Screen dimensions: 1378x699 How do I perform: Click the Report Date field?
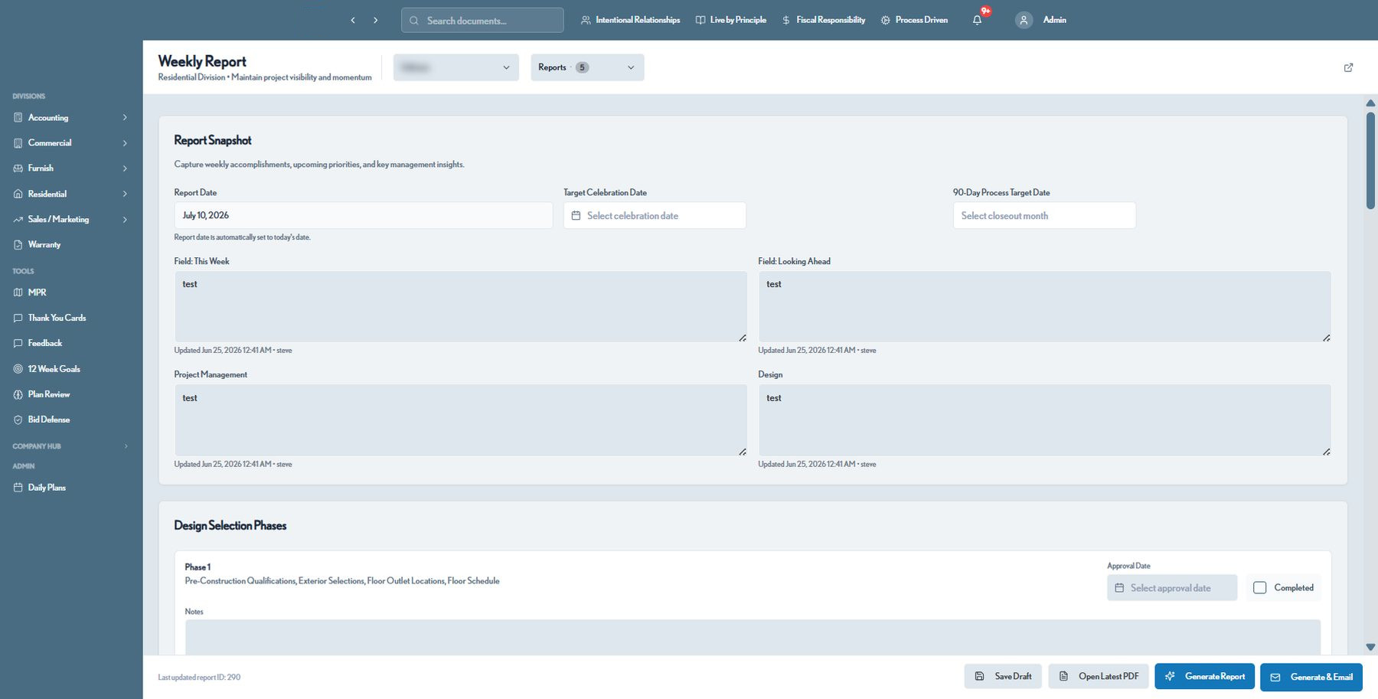point(364,215)
